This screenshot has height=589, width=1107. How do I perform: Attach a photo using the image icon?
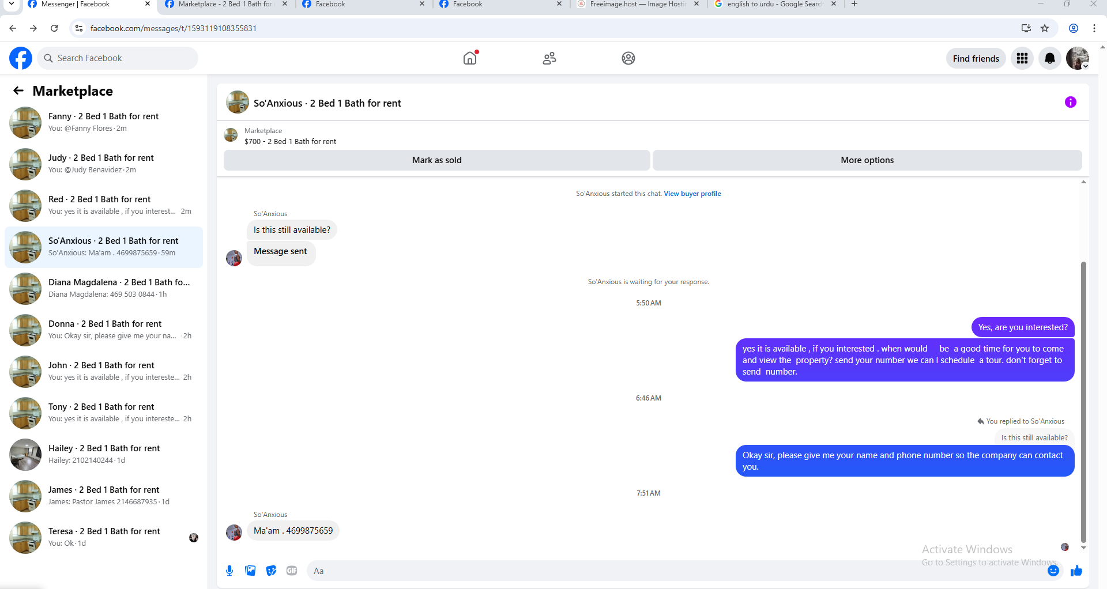(x=250, y=571)
